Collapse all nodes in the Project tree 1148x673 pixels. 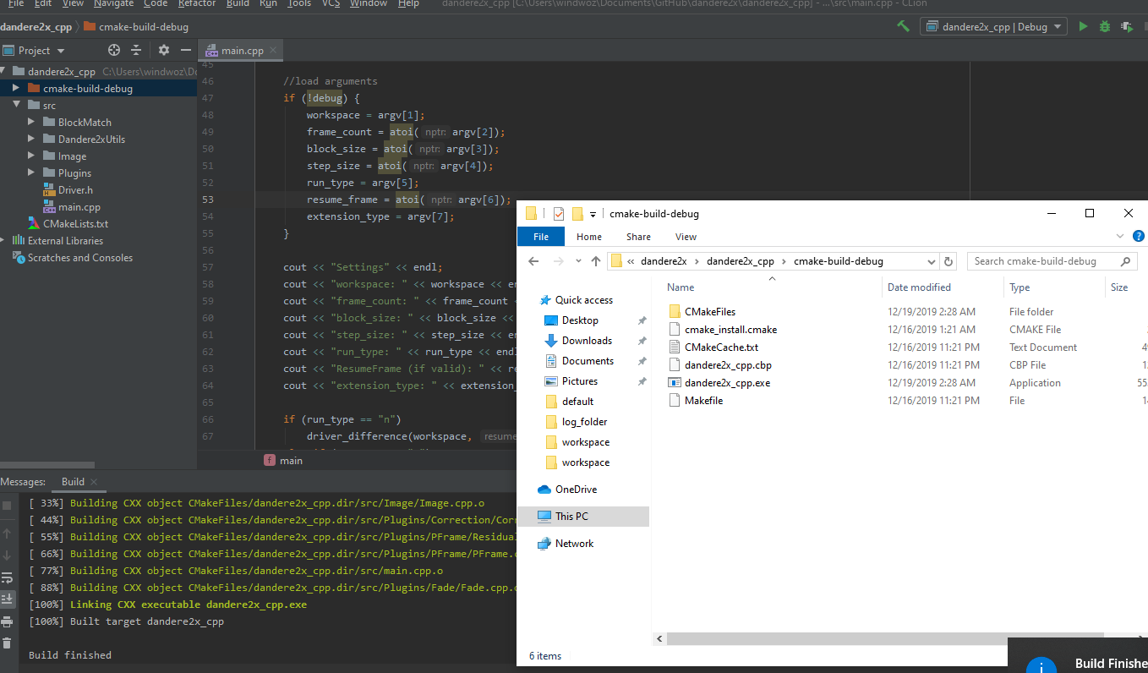(x=136, y=50)
